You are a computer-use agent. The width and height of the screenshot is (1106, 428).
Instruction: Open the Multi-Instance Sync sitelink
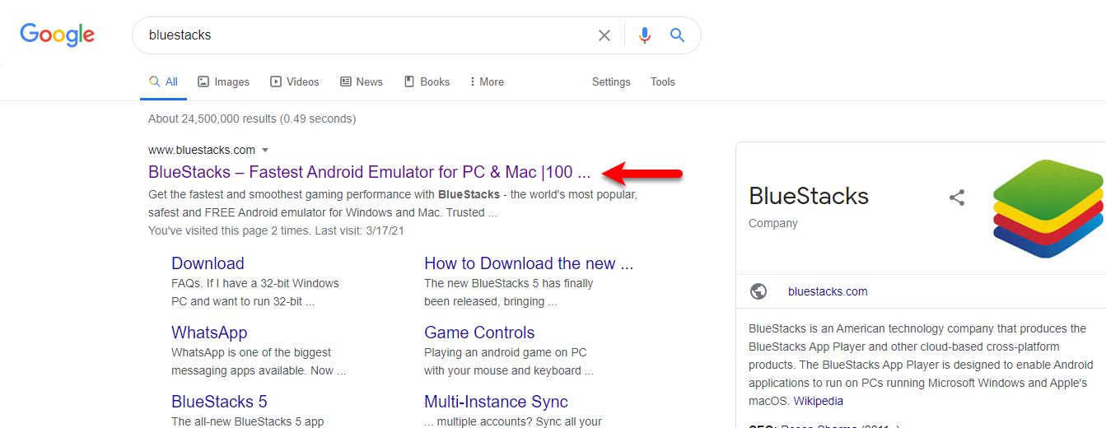click(x=496, y=402)
